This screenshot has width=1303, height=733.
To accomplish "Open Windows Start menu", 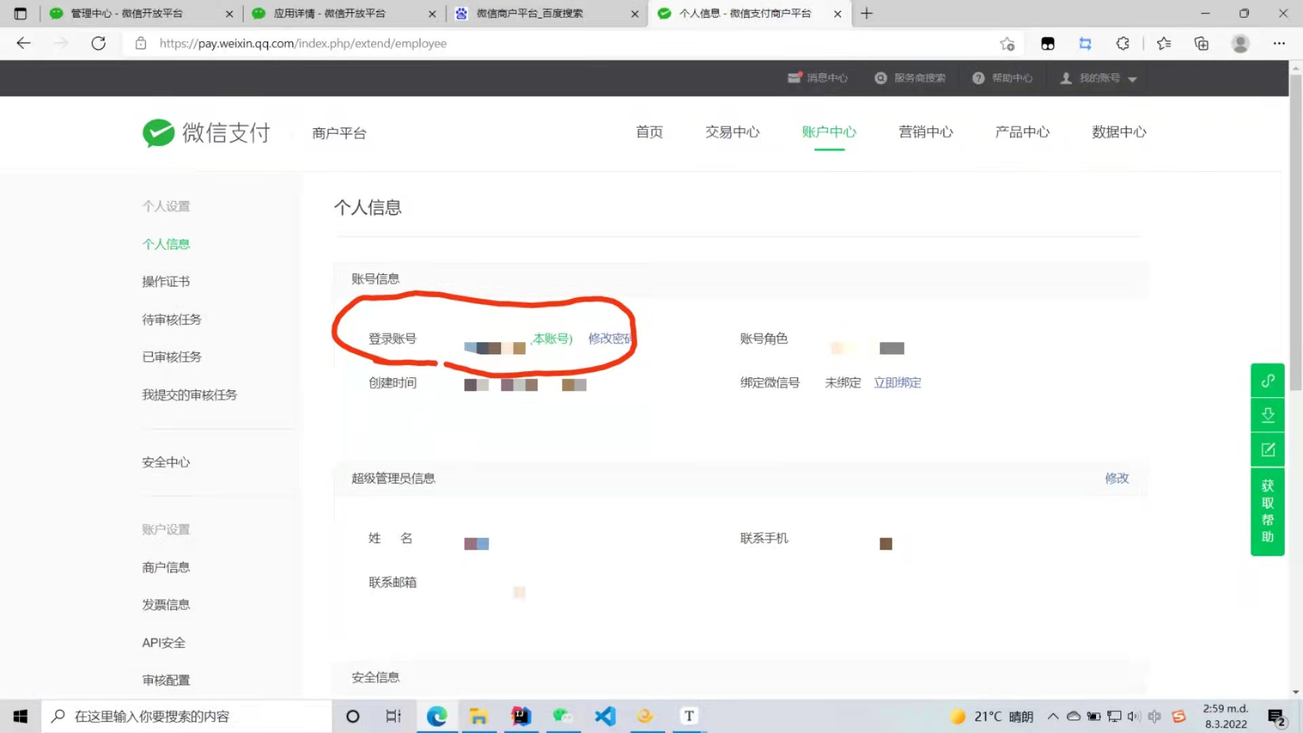I will (x=20, y=717).
